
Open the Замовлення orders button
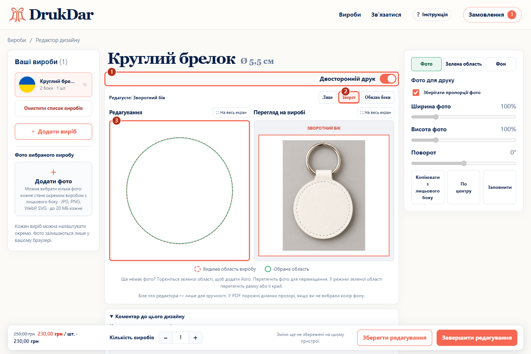[x=492, y=15]
